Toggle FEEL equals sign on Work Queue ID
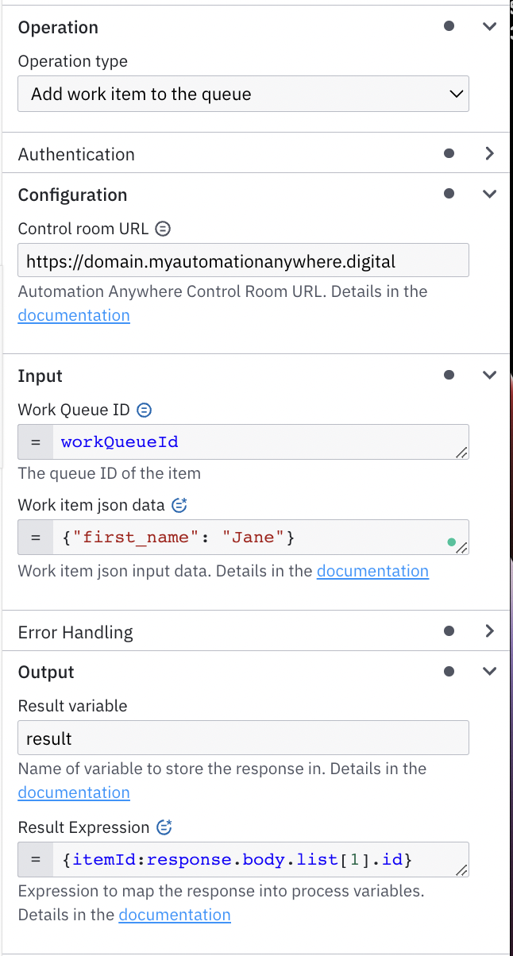Viewport: 513px width, 956px height. pyautogui.click(x=36, y=442)
